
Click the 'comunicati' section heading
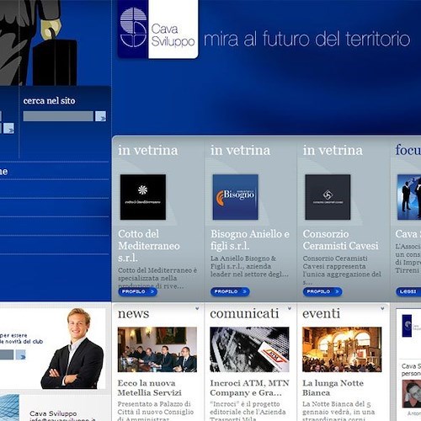click(x=244, y=313)
